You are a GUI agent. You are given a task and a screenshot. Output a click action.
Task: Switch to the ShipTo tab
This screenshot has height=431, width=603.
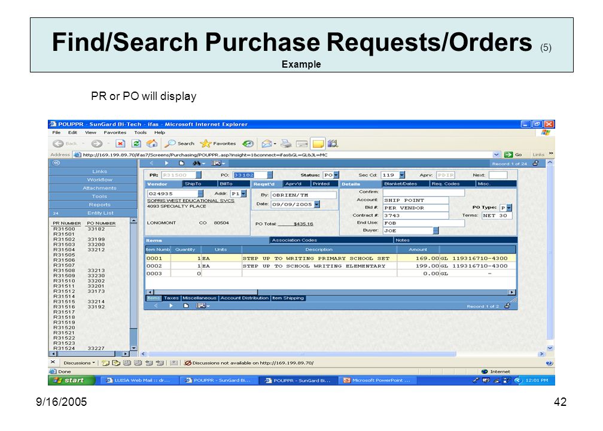pyautogui.click(x=193, y=184)
